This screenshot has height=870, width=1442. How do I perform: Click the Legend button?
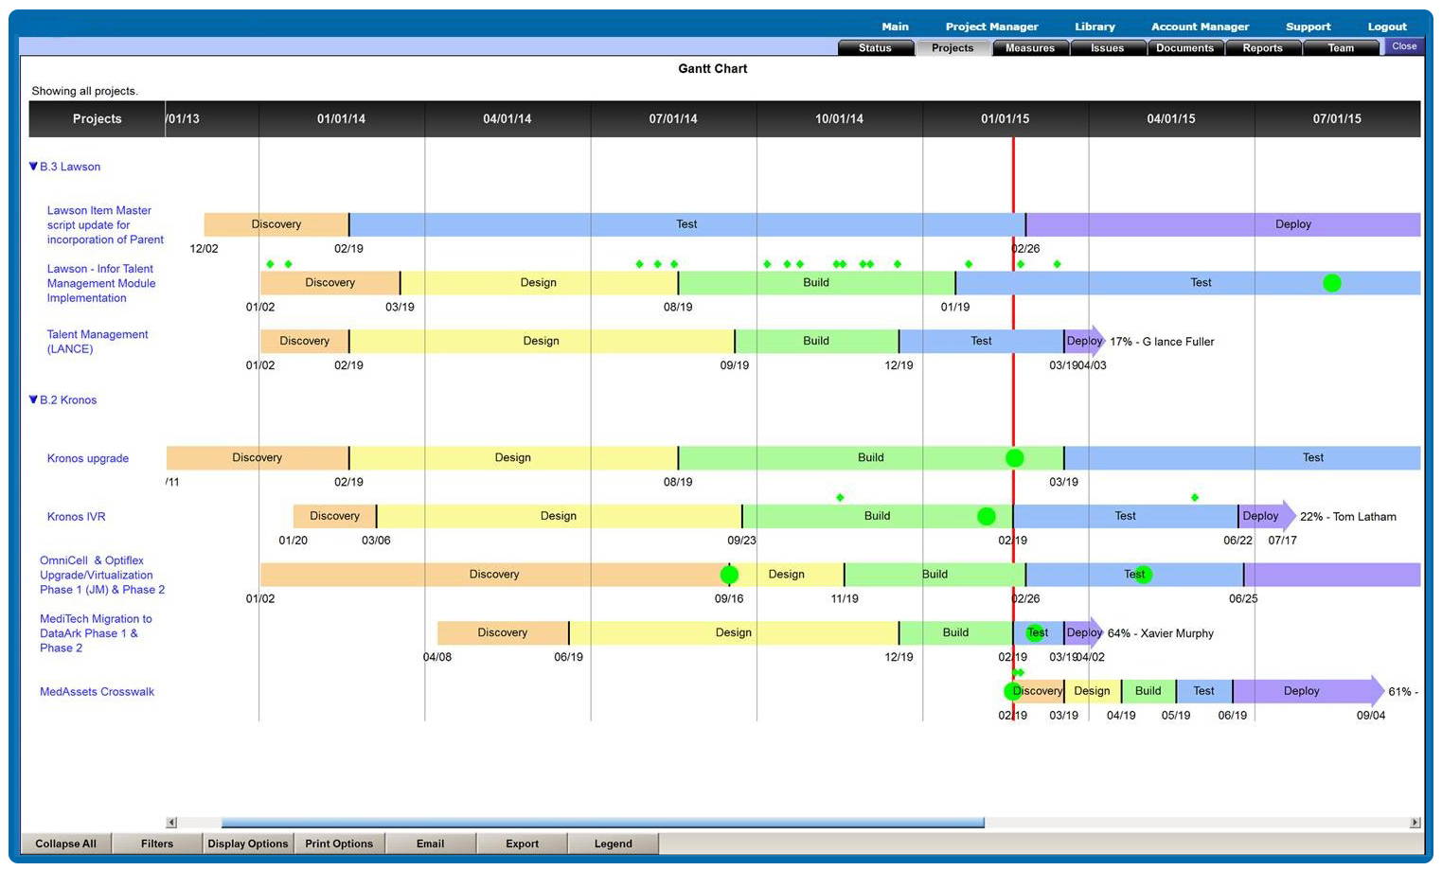click(x=613, y=843)
